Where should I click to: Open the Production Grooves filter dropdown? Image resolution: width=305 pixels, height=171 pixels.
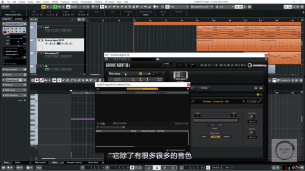(x=142, y=89)
